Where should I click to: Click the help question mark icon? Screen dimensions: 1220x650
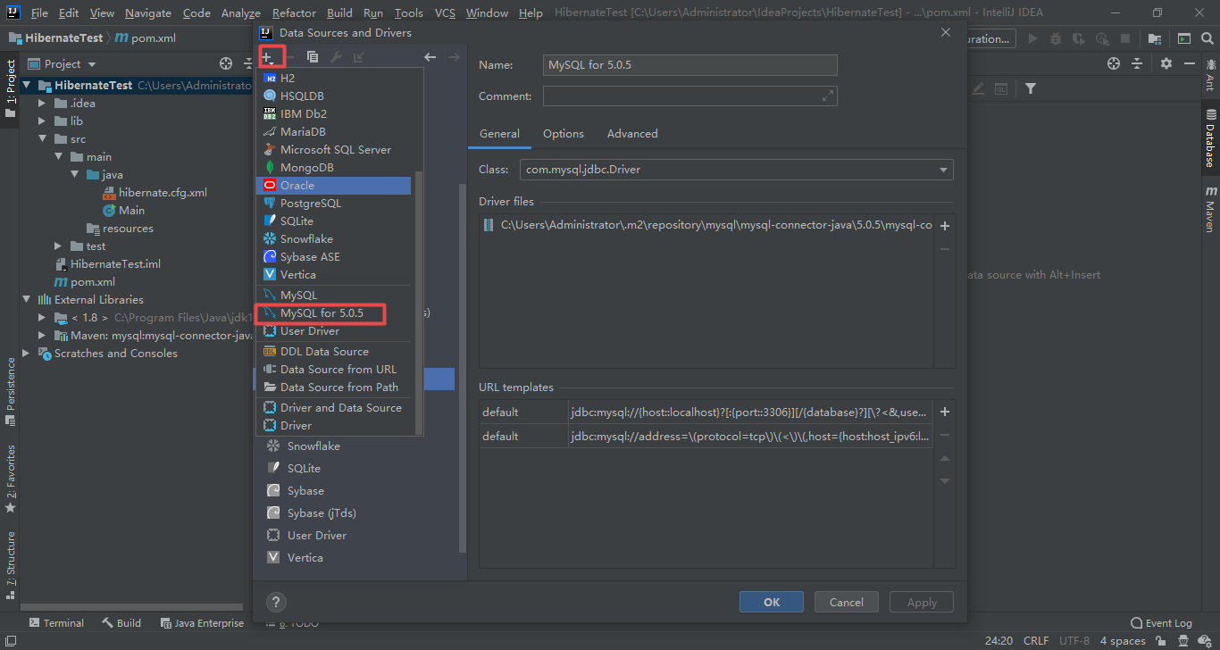point(276,601)
